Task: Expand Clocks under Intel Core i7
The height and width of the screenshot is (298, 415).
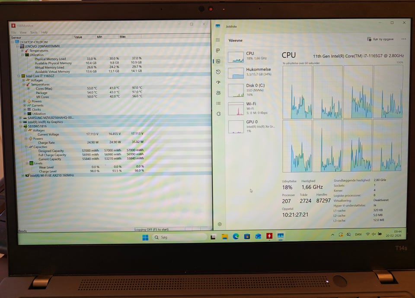Action: pyautogui.click(x=25, y=109)
